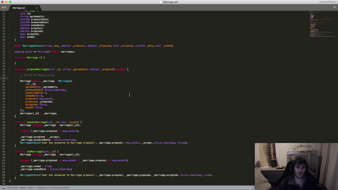Screen dimensions: 338x190
Task: Click the 'function endMarriage' declaration
Action: (x=36, y=151)
